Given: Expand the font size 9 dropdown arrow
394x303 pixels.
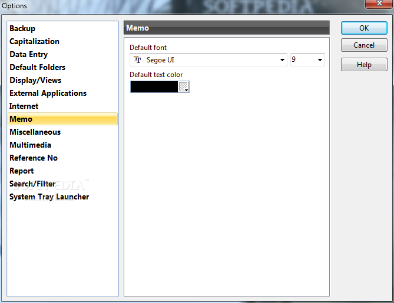Looking at the screenshot, I should point(320,60).
